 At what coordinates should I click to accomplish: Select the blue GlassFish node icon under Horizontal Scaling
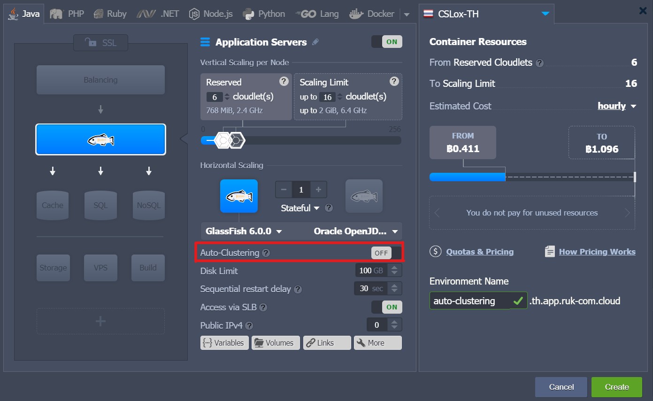point(239,196)
